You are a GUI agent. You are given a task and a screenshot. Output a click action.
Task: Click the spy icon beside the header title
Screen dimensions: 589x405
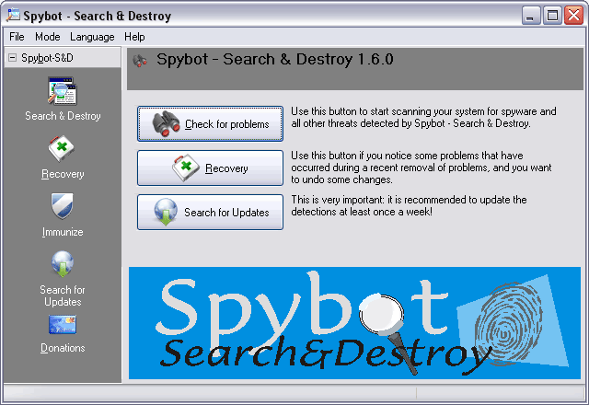pos(141,61)
